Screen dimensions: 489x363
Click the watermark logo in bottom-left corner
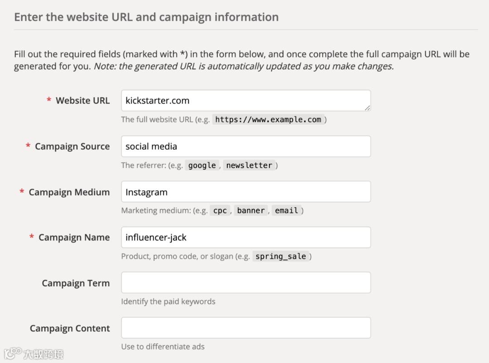[x=34, y=354]
